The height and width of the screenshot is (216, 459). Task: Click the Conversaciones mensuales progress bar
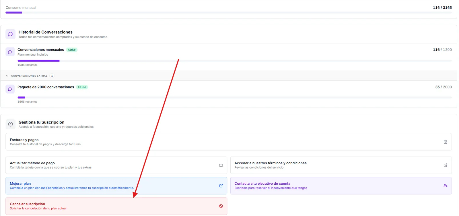pyautogui.click(x=235, y=61)
